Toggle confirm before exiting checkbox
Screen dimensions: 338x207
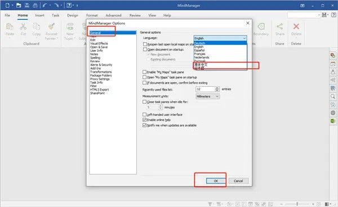tap(144, 83)
